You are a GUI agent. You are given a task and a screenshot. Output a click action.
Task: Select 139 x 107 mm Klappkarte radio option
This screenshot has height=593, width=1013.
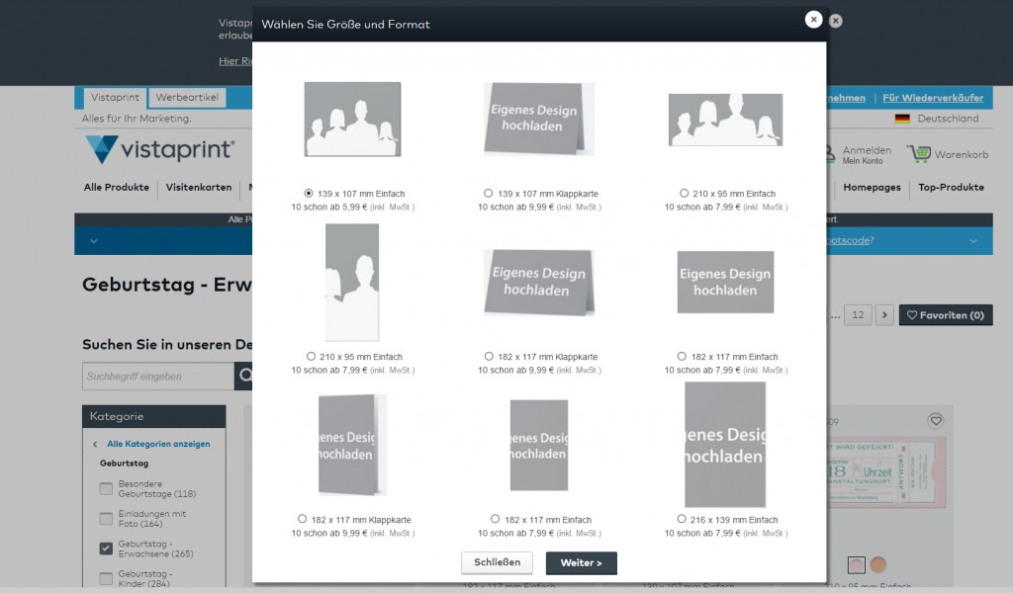(x=488, y=194)
